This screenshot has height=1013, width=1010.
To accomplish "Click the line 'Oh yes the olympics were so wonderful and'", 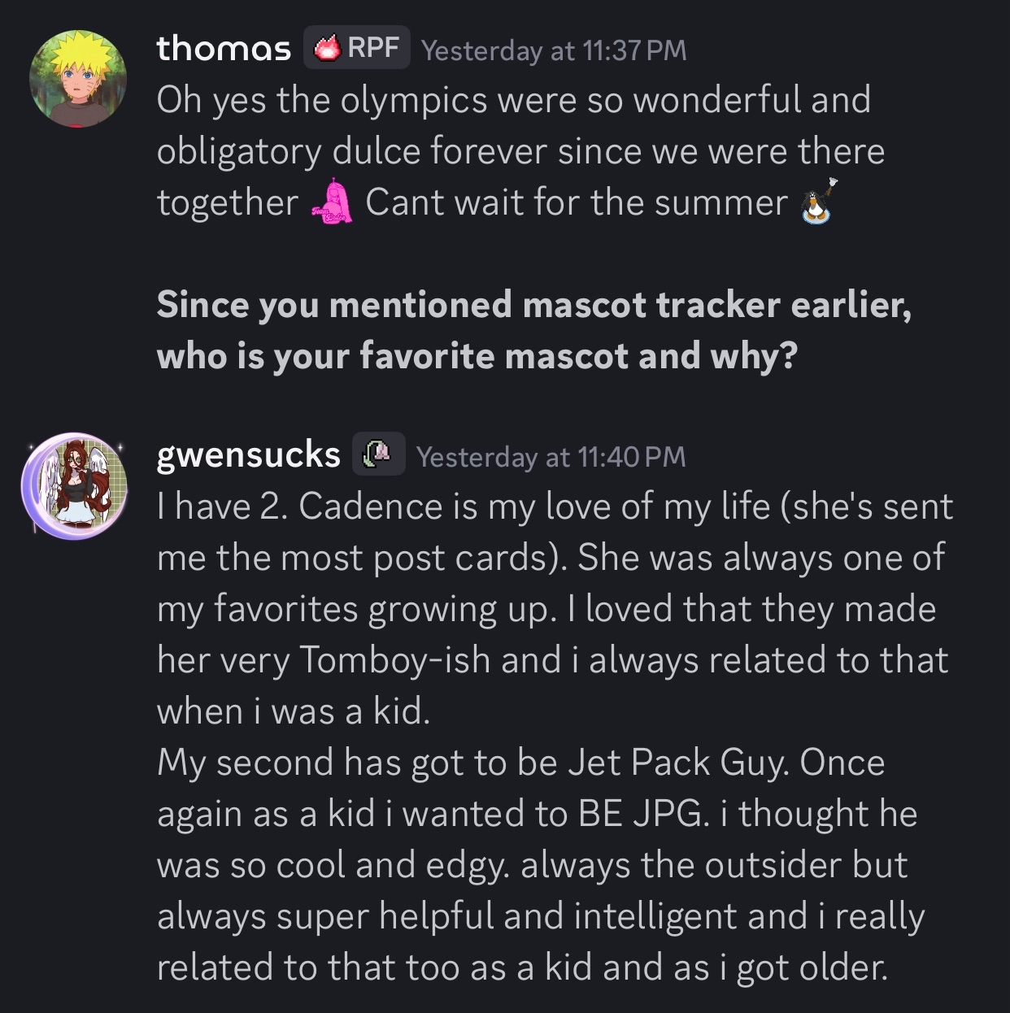I will [513, 100].
